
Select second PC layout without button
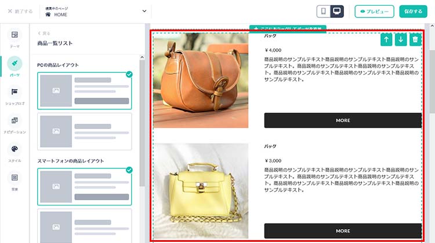click(85, 131)
